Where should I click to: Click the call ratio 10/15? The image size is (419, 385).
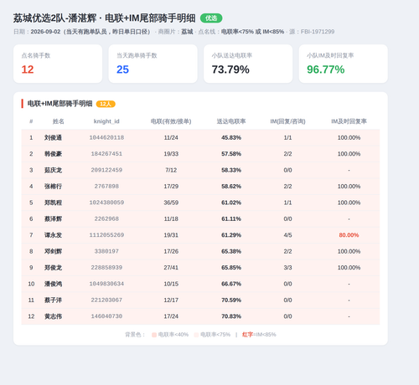(171, 284)
